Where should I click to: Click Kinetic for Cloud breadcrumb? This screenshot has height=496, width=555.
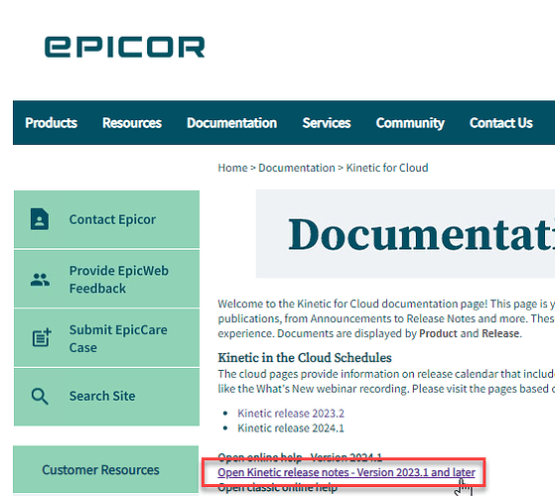387,168
